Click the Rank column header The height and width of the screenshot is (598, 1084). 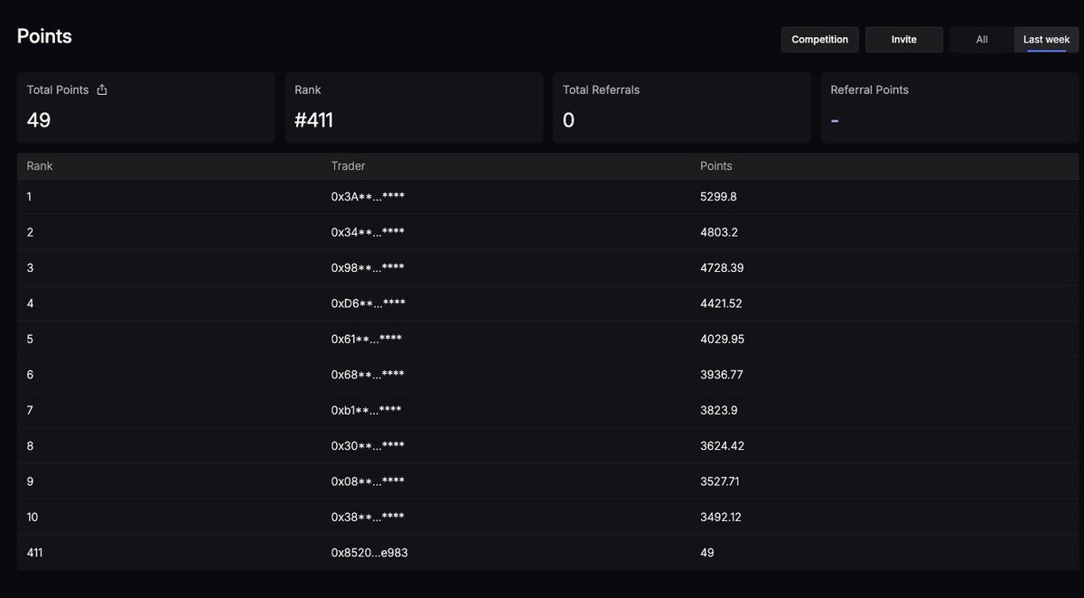click(x=40, y=166)
